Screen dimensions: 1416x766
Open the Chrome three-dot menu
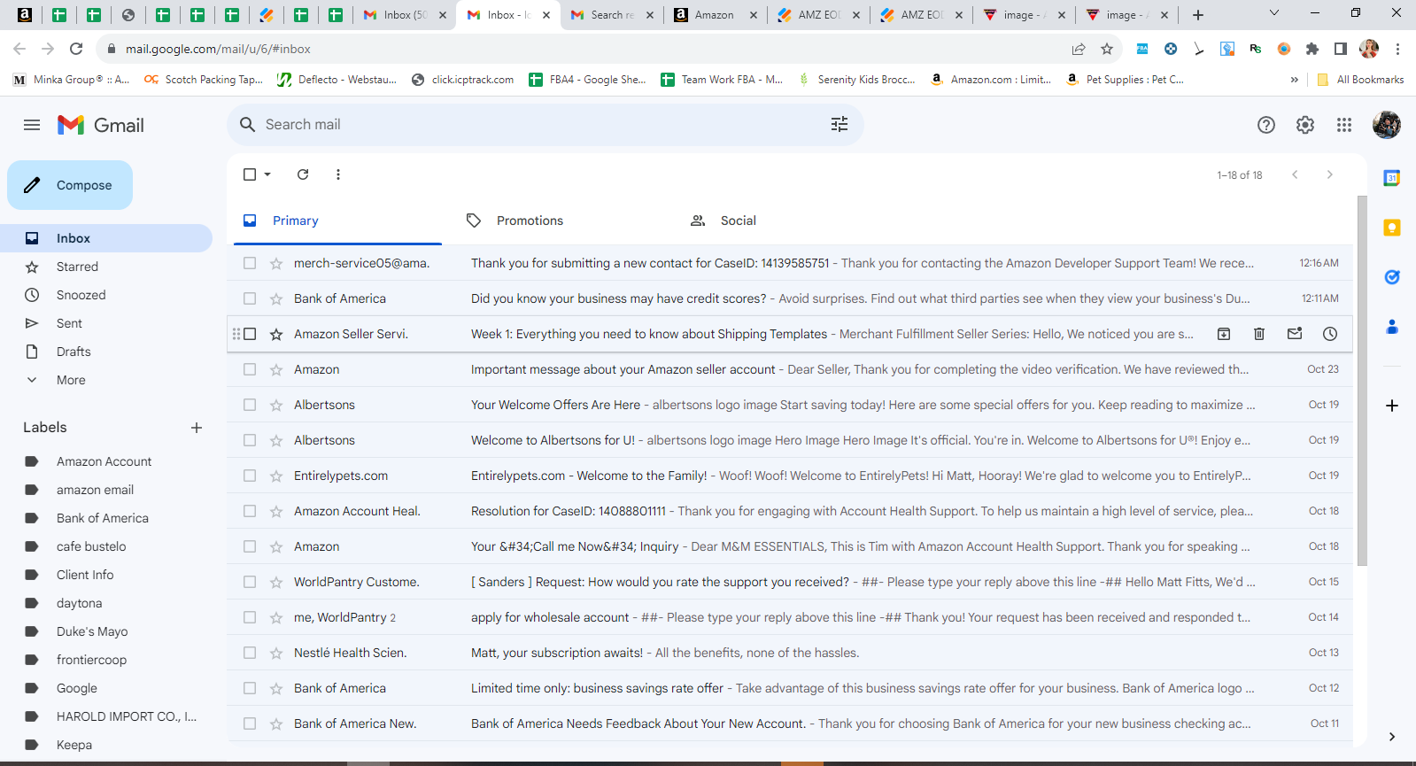click(x=1397, y=49)
